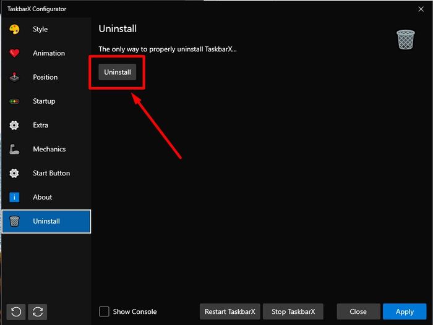This screenshot has width=433, height=325.
Task: Click the refresh arrows icon at bottom left
Action: click(38, 312)
